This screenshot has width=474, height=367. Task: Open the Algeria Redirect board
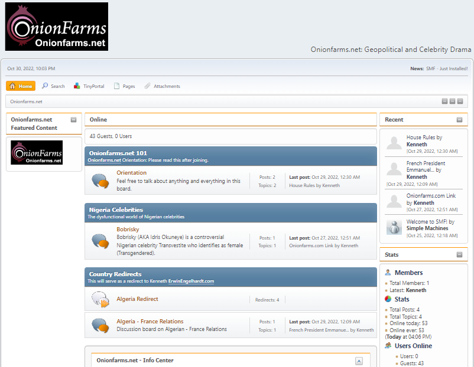coord(137,299)
